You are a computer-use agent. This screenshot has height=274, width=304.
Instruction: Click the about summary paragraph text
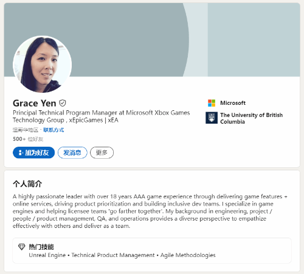click(x=150, y=211)
